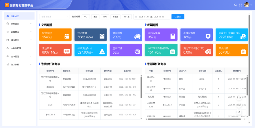255x128 pixels.
Task: Click the user avatar picture
Action: pyautogui.click(x=246, y=5)
